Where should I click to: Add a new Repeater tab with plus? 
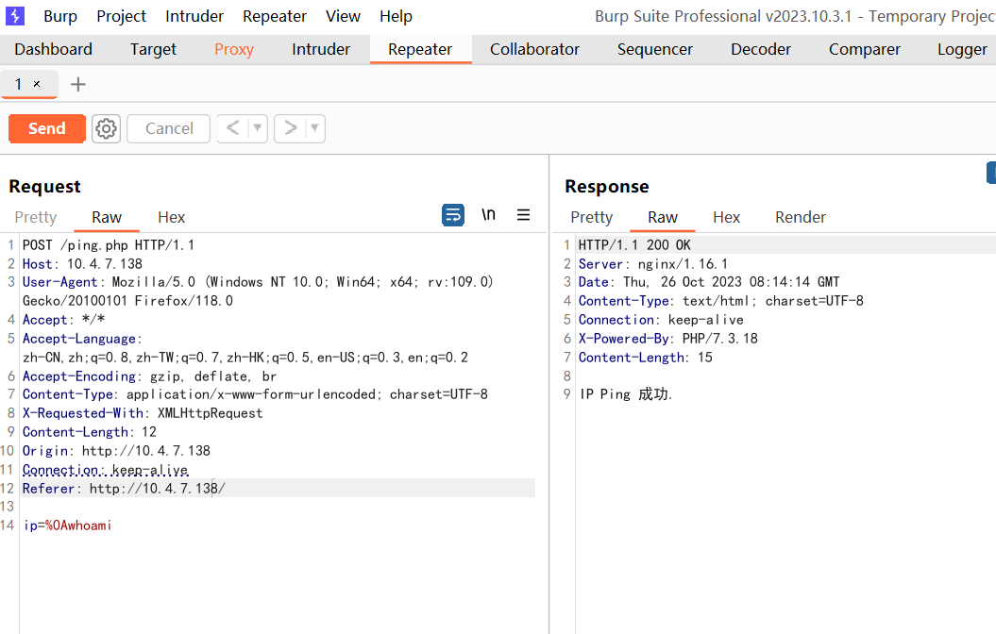77,84
